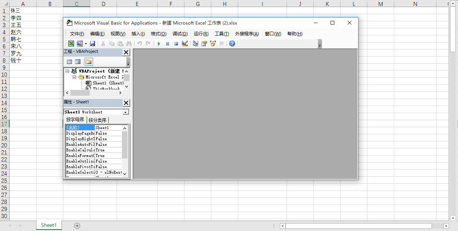Click the Undo arrow icon
Viewport: 458px width, 231px height.
tap(140, 44)
